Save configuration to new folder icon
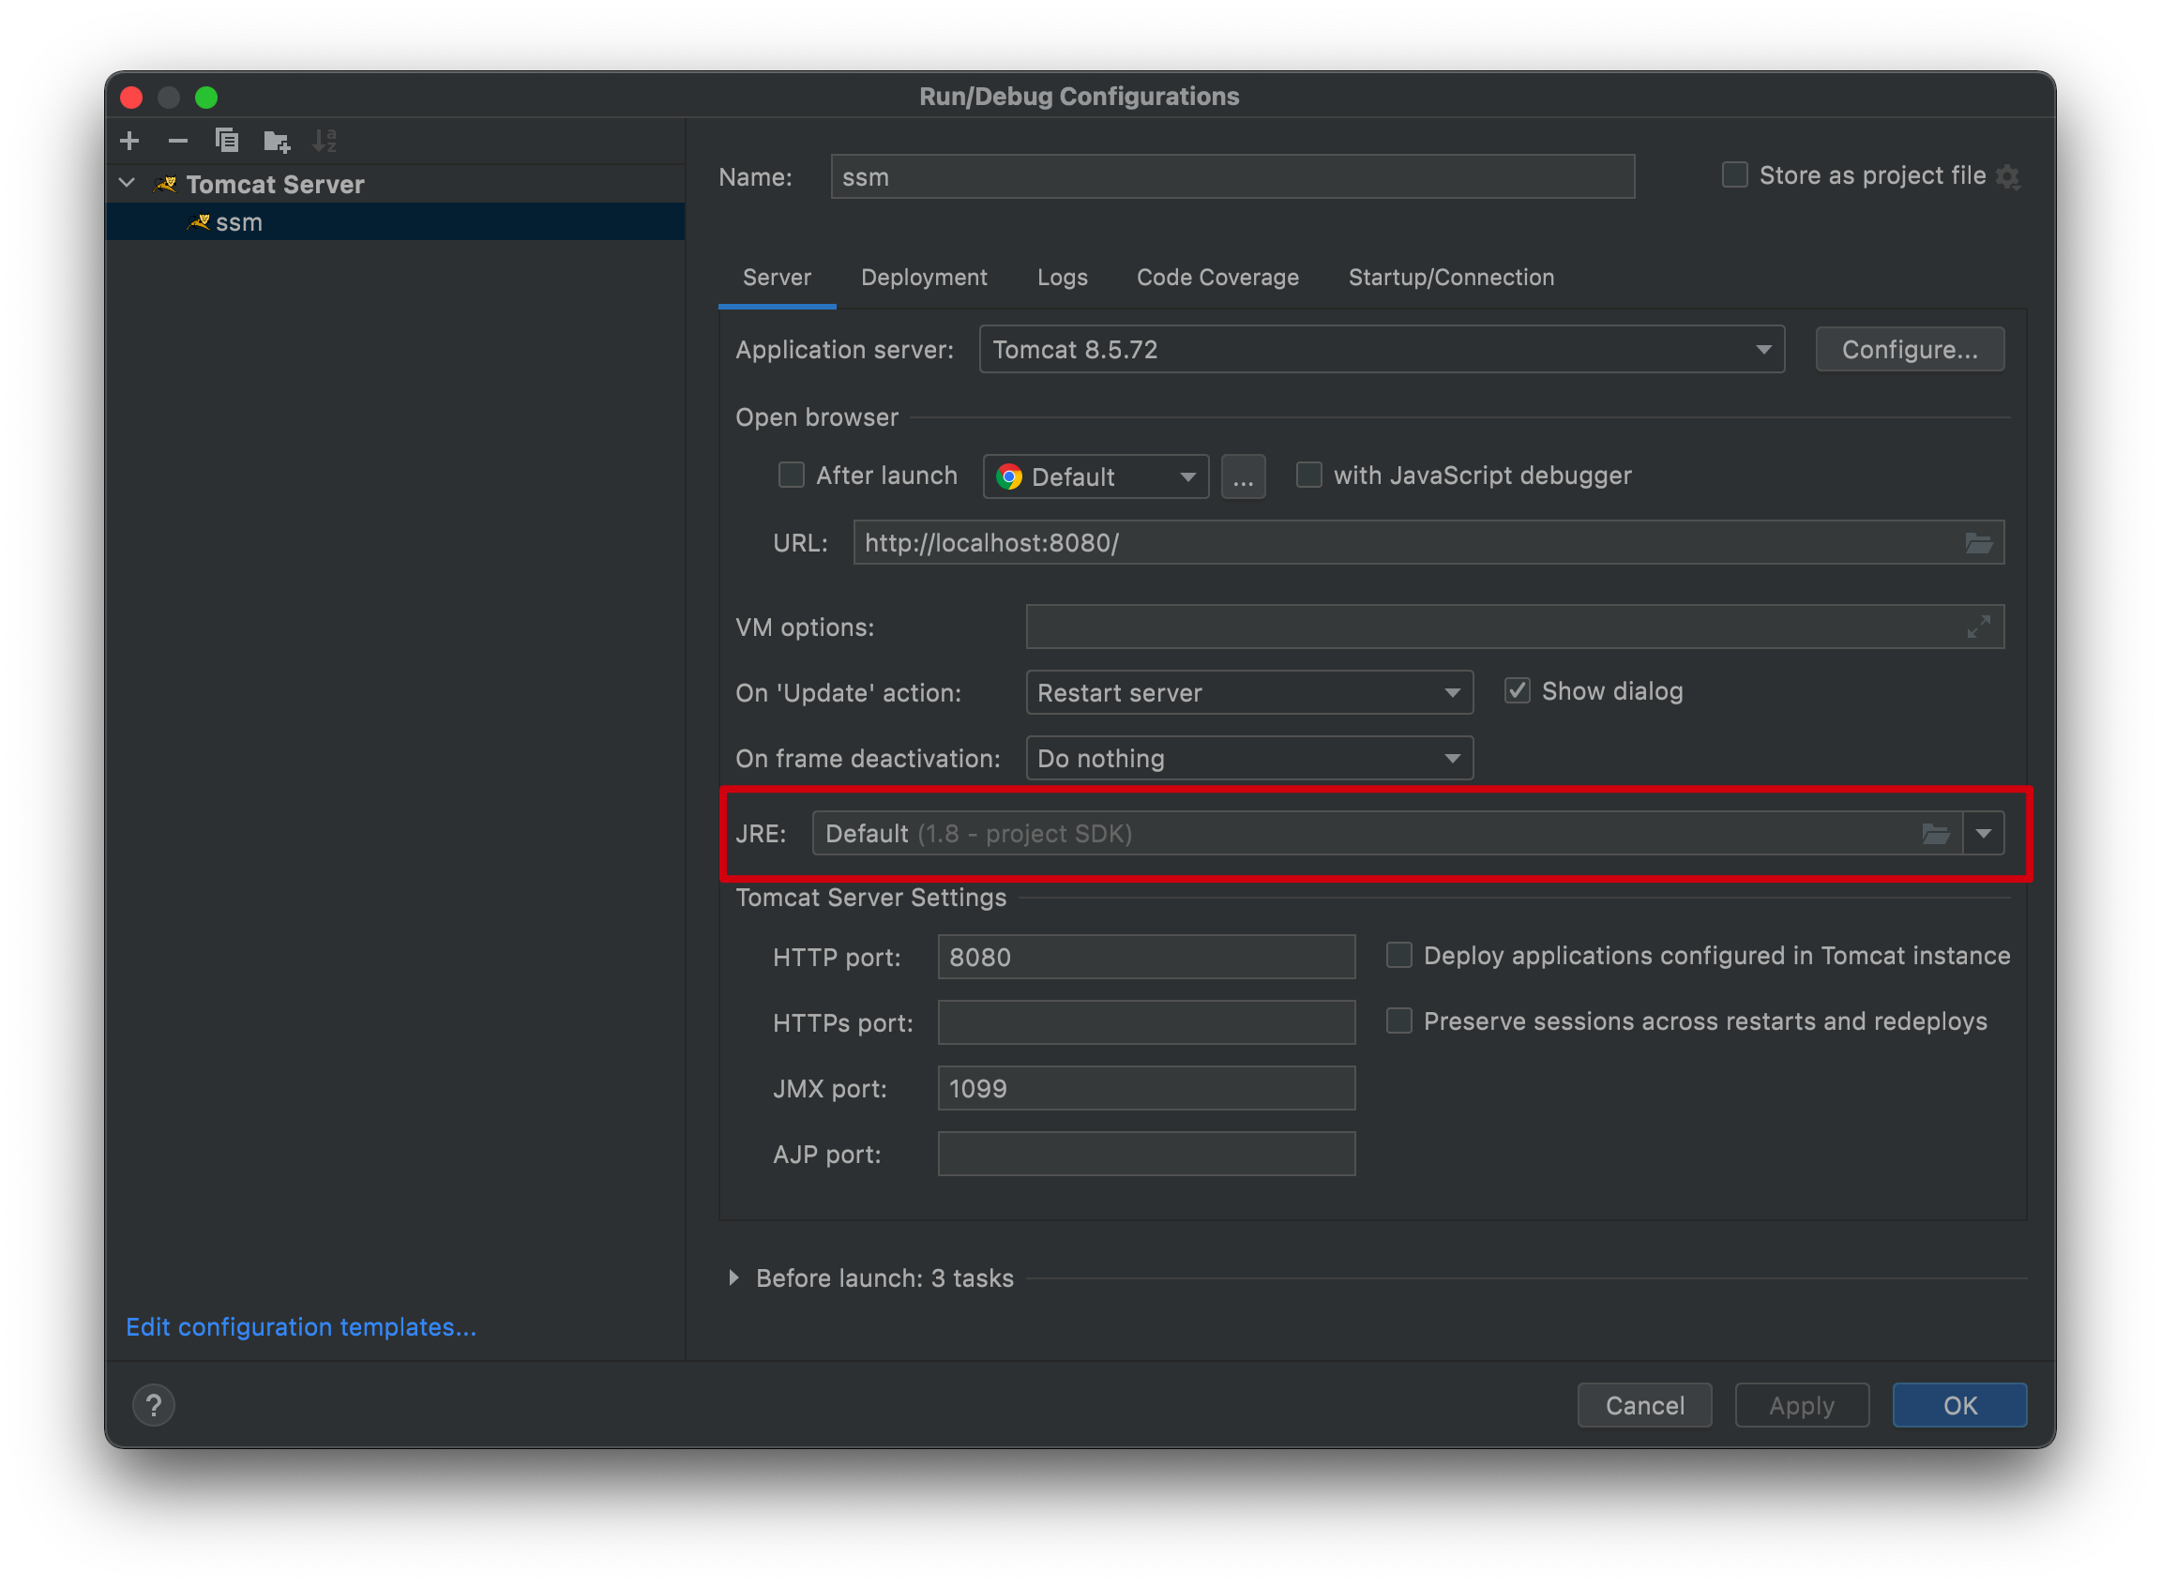The height and width of the screenshot is (1587, 2161). [277, 143]
